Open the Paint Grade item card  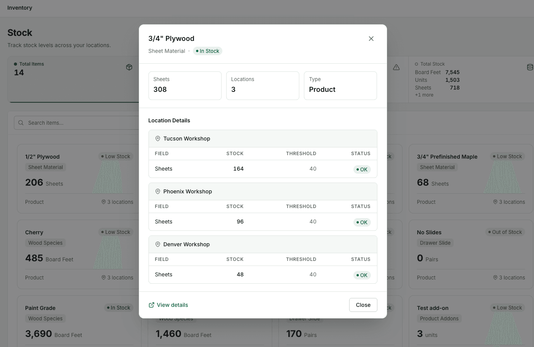[x=79, y=321]
